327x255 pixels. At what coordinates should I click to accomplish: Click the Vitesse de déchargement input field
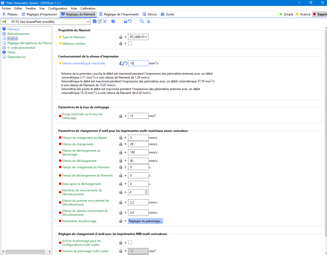(138, 161)
